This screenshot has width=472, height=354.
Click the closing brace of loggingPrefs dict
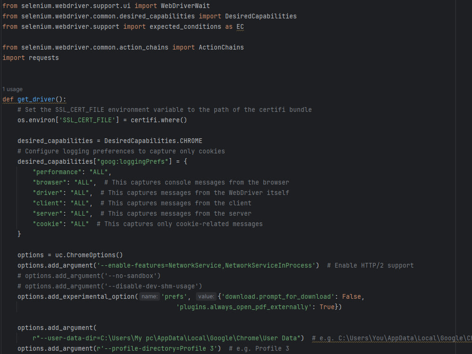(x=19, y=234)
